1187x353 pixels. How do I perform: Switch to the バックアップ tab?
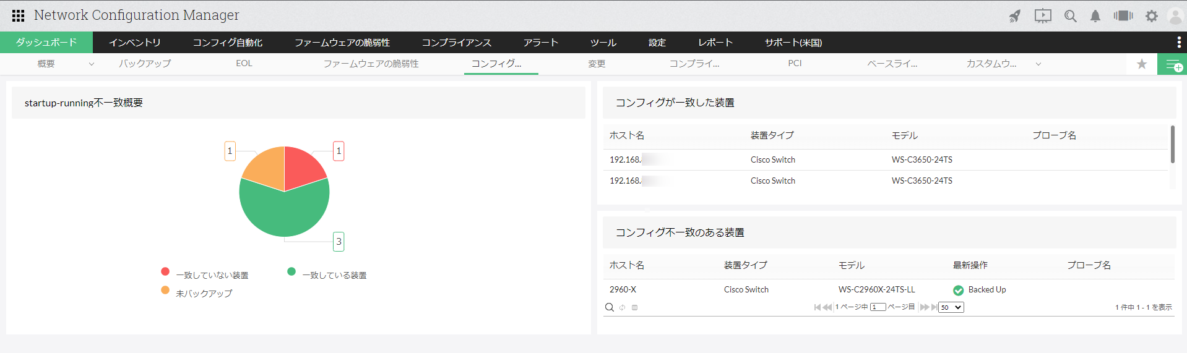145,63
